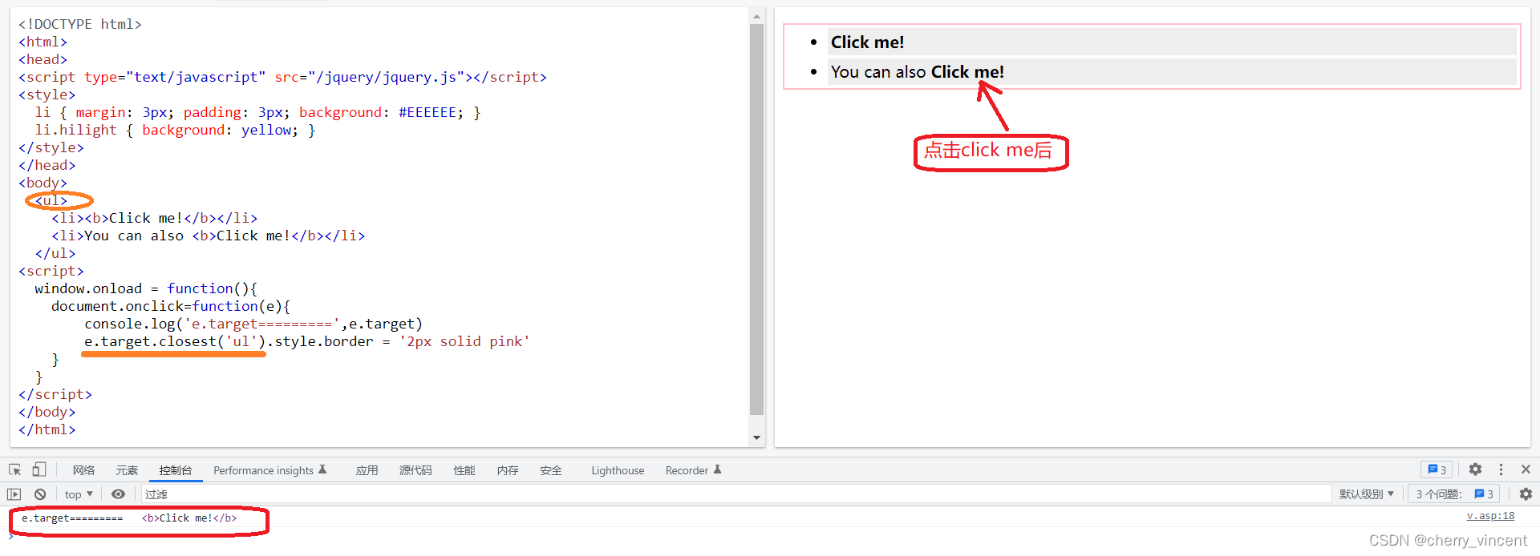This screenshot has width=1540, height=556.
Task: Click the 'li.hilight' style rule line
Action: (175, 130)
